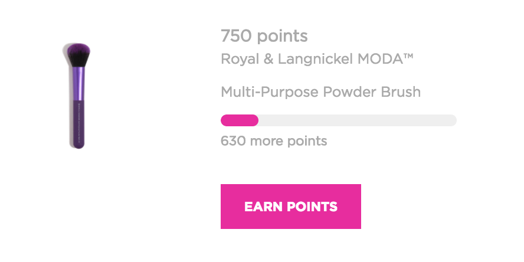This screenshot has width=524, height=262.
Task: Click the number "750" in the heading
Action: pyautogui.click(x=235, y=35)
